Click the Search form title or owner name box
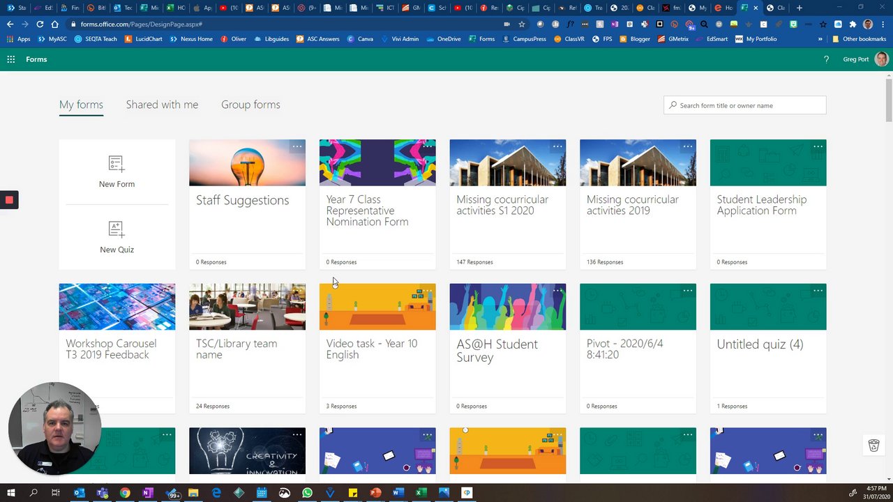Viewport: 893px width, 502px height. point(745,105)
